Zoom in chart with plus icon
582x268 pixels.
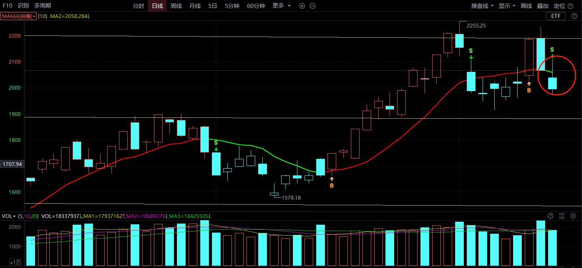tap(302, 6)
